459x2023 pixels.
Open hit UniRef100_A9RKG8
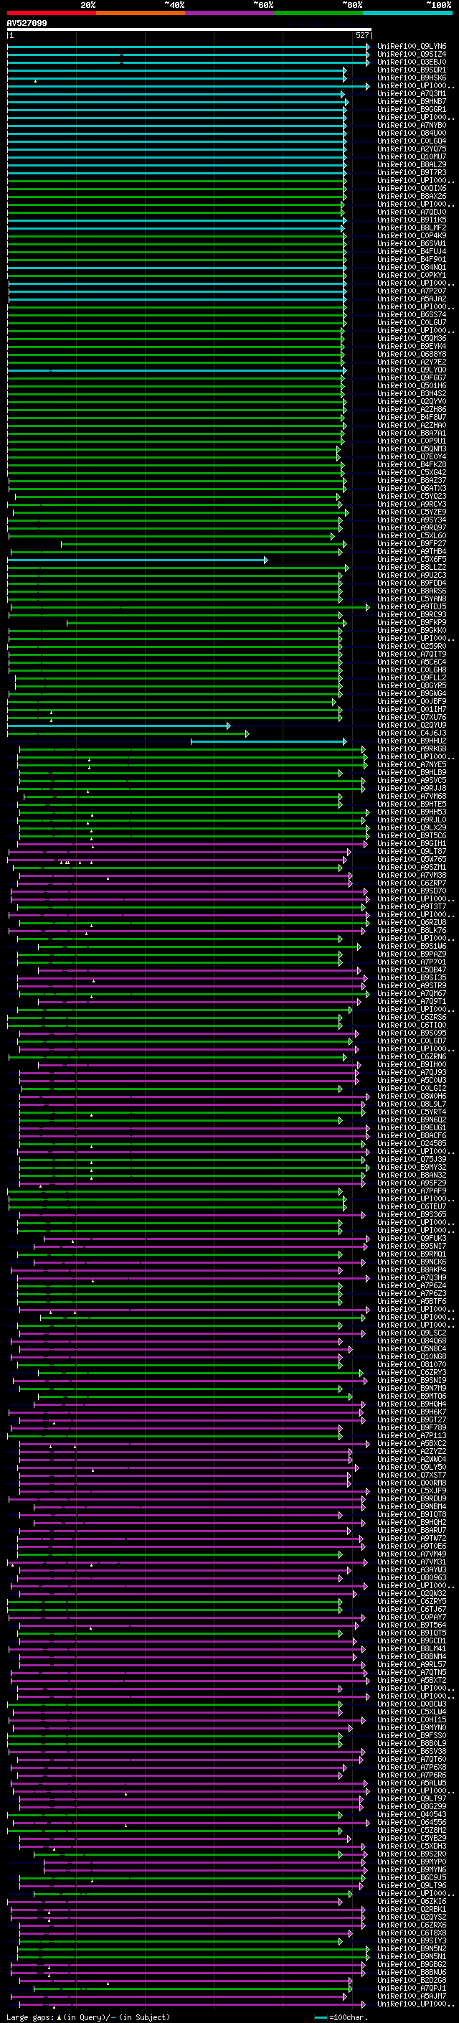(x=412, y=748)
